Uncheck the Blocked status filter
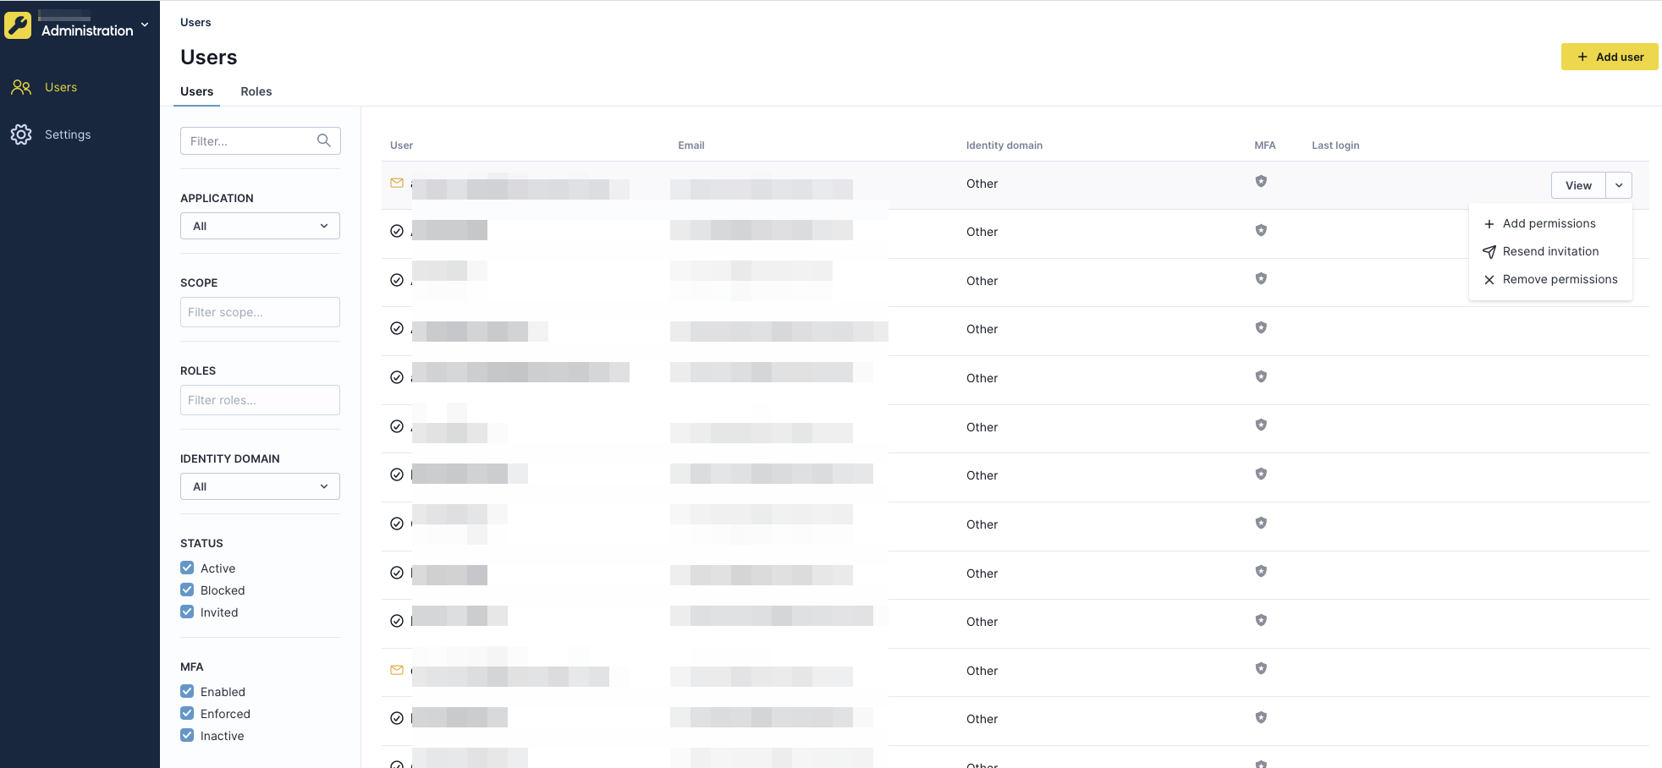This screenshot has height=768, width=1662. [186, 590]
